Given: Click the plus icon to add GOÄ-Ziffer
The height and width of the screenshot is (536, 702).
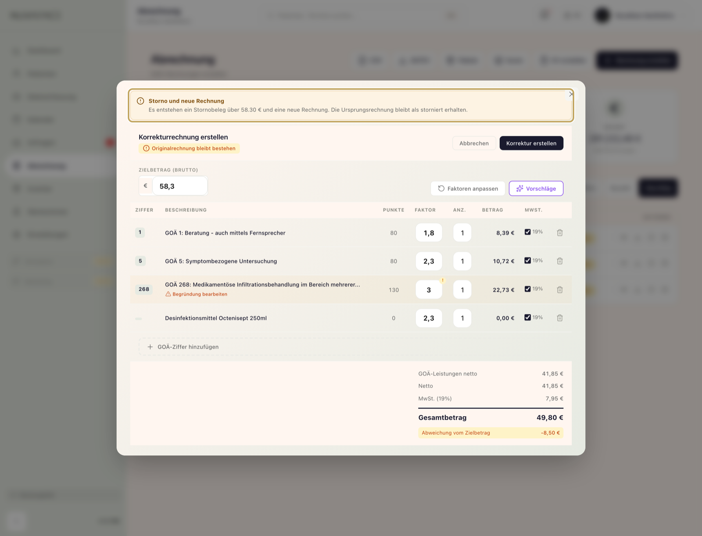Looking at the screenshot, I should 150,347.
